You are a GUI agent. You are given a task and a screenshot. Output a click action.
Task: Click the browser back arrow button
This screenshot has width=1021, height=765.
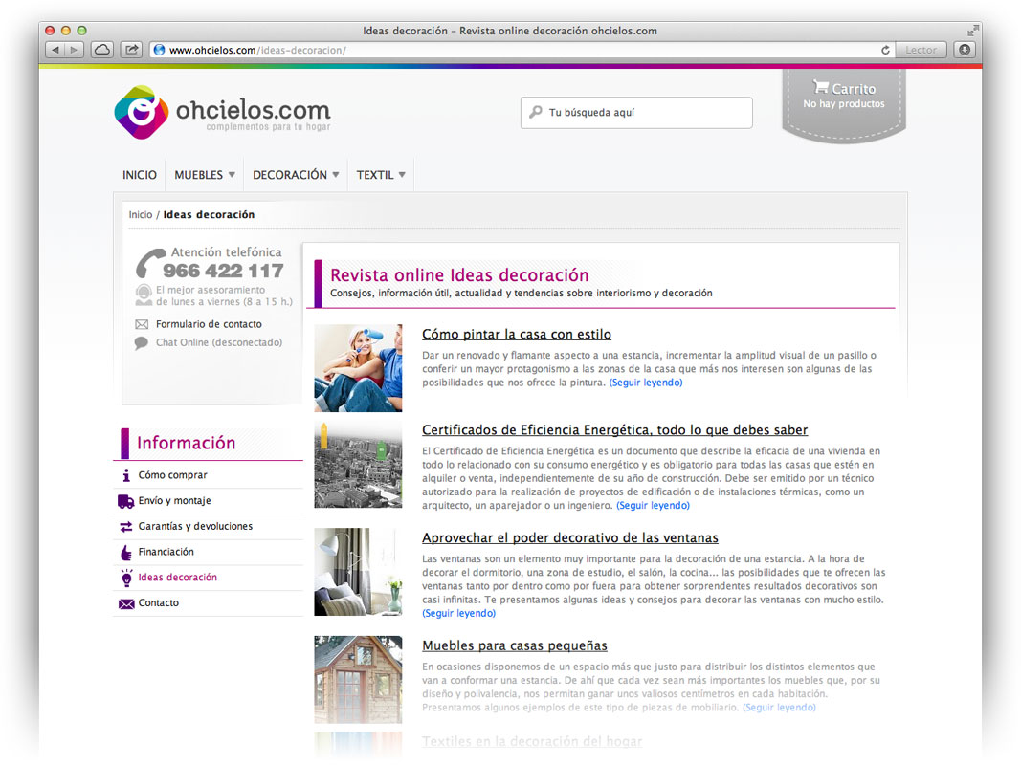click(x=55, y=50)
